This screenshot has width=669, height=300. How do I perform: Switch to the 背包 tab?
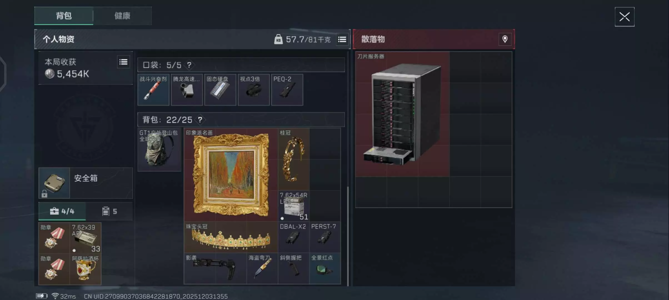tap(64, 16)
